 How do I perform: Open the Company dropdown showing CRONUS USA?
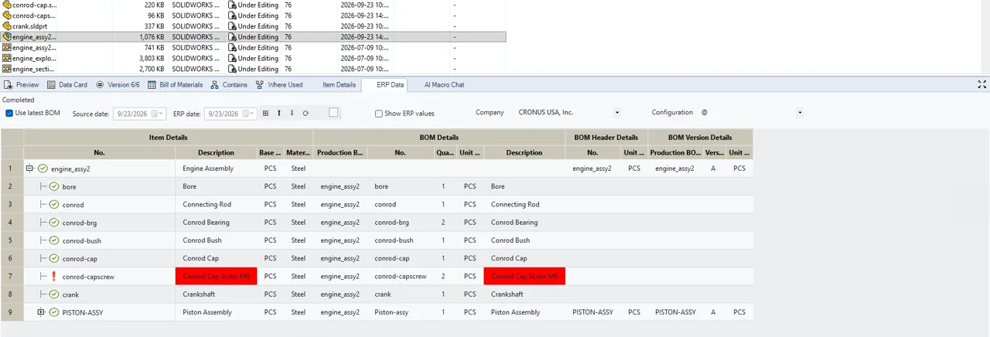tap(616, 113)
